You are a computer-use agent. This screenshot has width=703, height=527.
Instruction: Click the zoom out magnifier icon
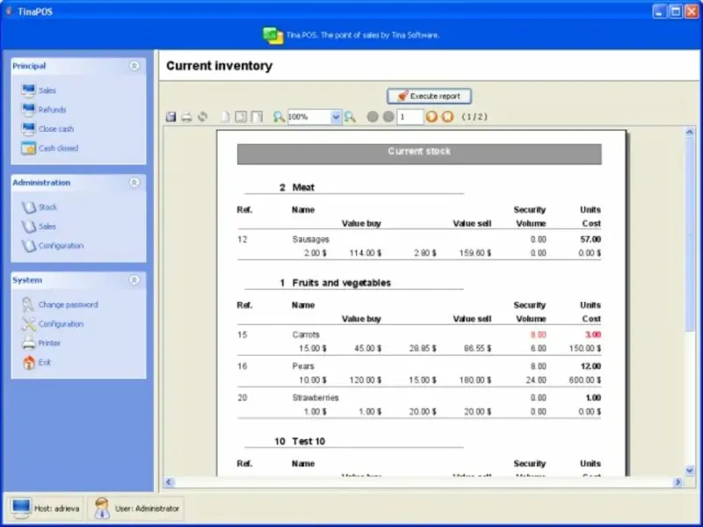click(x=279, y=117)
